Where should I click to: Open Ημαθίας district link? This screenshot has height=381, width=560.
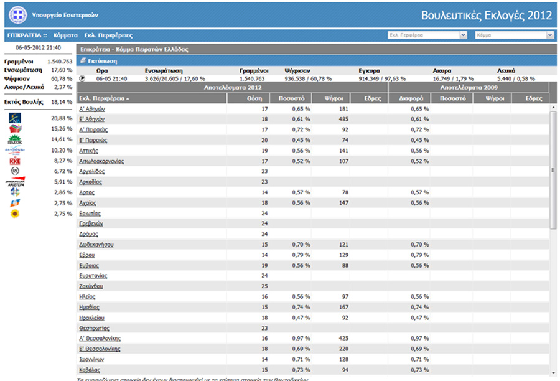(89, 308)
